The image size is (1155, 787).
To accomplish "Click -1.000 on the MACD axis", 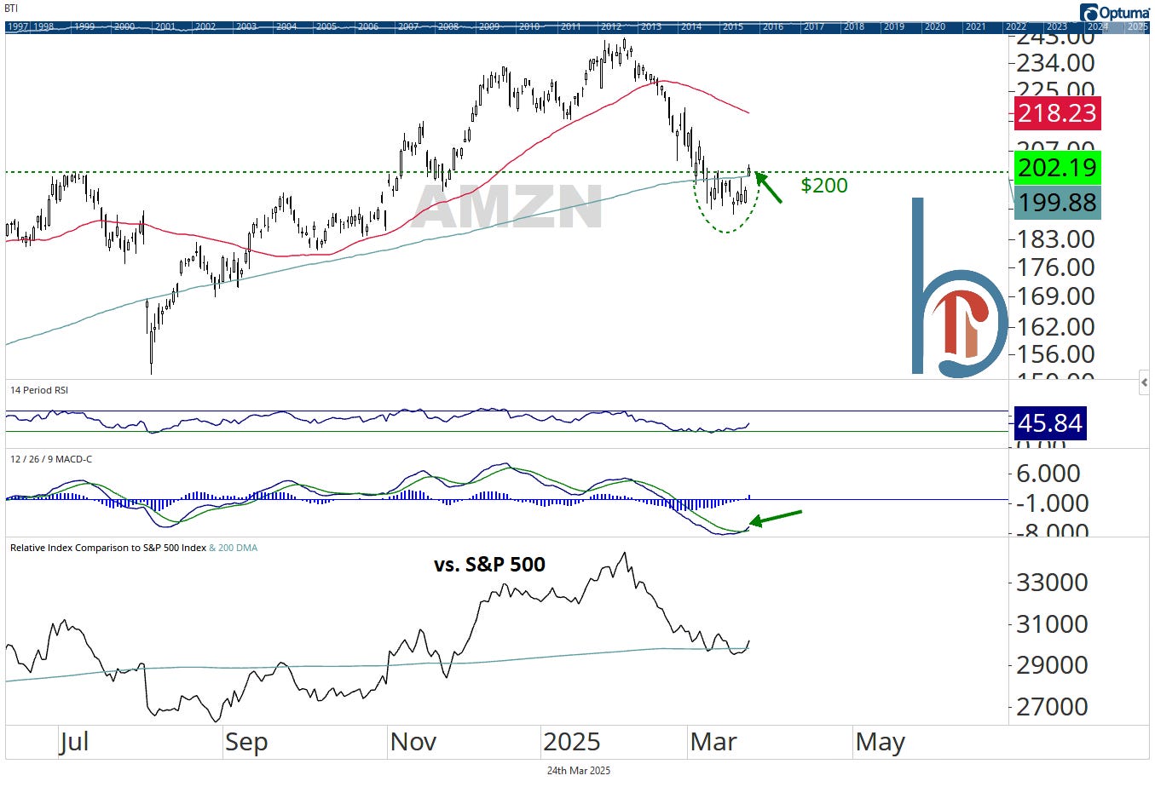I will click(x=1053, y=503).
